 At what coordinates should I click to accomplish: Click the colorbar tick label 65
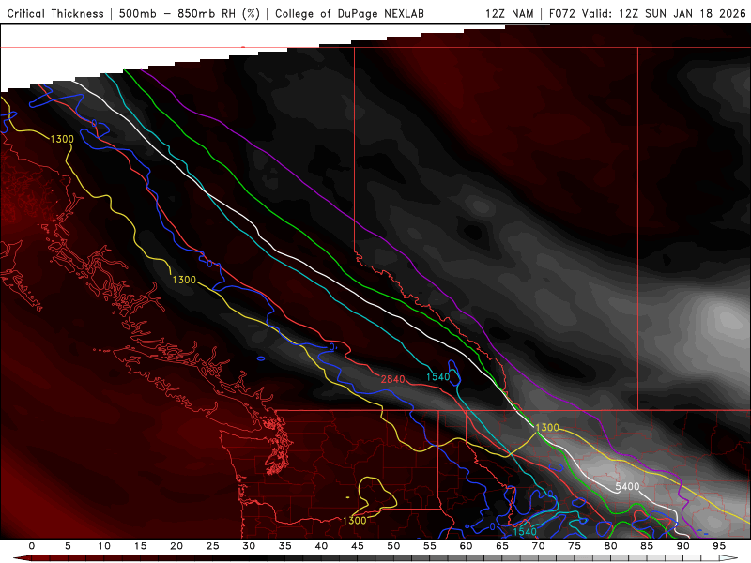502,546
